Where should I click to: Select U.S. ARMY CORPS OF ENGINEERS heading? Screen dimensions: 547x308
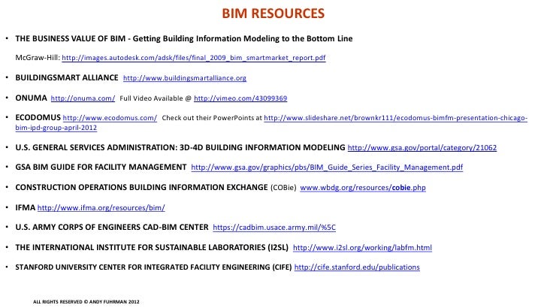click(112, 227)
